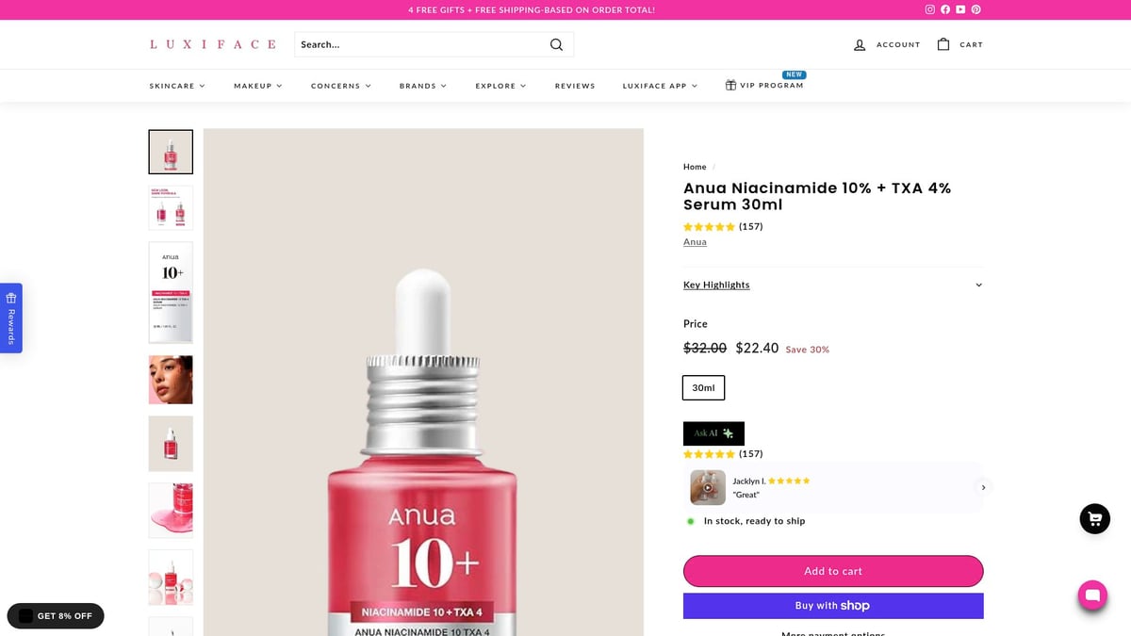Select the 30ml size option
Image resolution: width=1131 pixels, height=636 pixels.
(703, 387)
